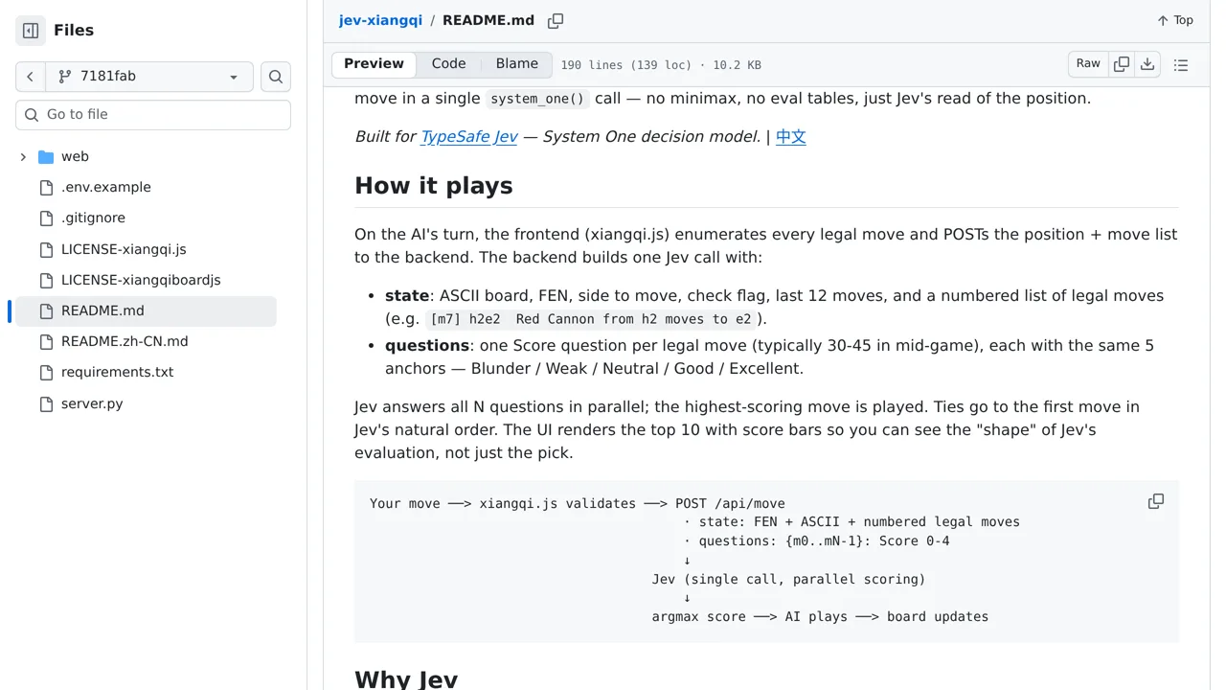Switch to the Blame tab
Image resolution: width=1226 pixels, height=690 pixels.
(517, 64)
